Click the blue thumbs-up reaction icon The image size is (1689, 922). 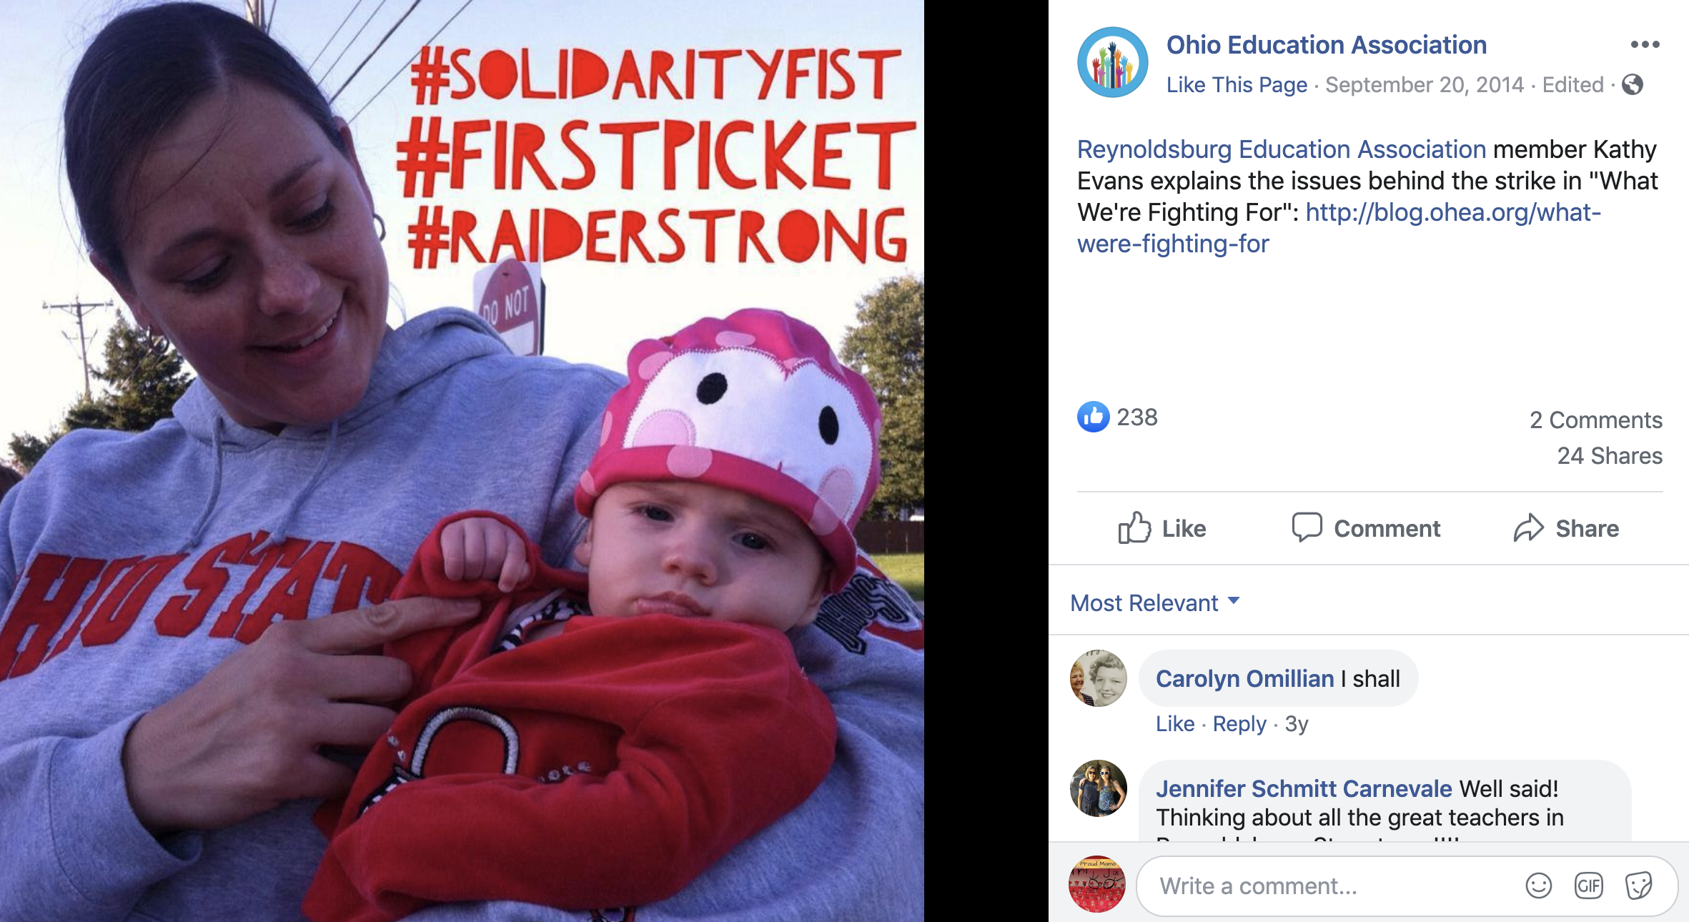(x=1093, y=417)
